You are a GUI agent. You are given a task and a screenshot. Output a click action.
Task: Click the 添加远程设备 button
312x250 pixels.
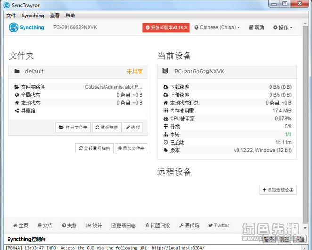[278, 190]
